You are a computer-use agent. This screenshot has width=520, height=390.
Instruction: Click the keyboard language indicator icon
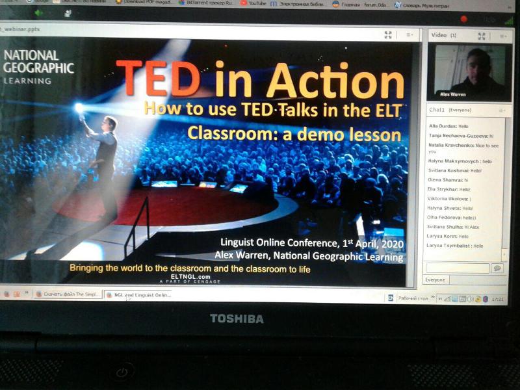(391, 298)
